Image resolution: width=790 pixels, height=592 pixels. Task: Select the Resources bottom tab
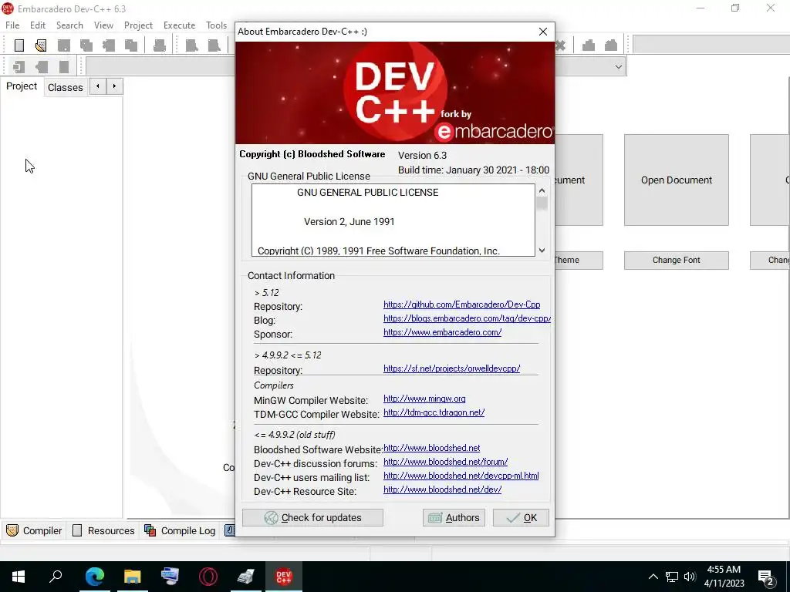click(104, 530)
